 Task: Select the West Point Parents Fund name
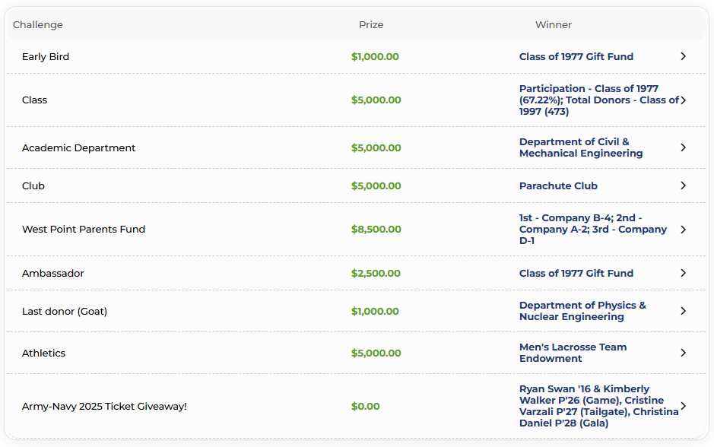tap(84, 230)
